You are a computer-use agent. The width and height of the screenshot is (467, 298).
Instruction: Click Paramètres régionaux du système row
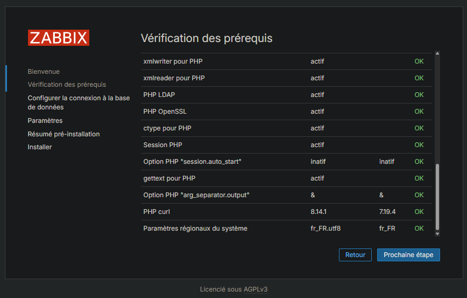195,228
